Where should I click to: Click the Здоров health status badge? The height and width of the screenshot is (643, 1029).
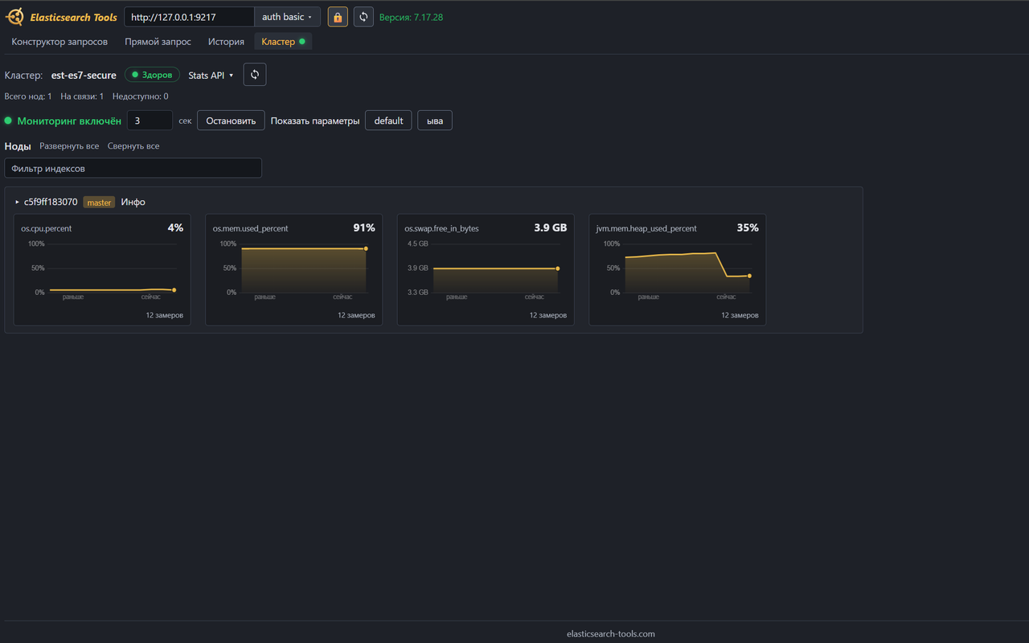pyautogui.click(x=152, y=75)
